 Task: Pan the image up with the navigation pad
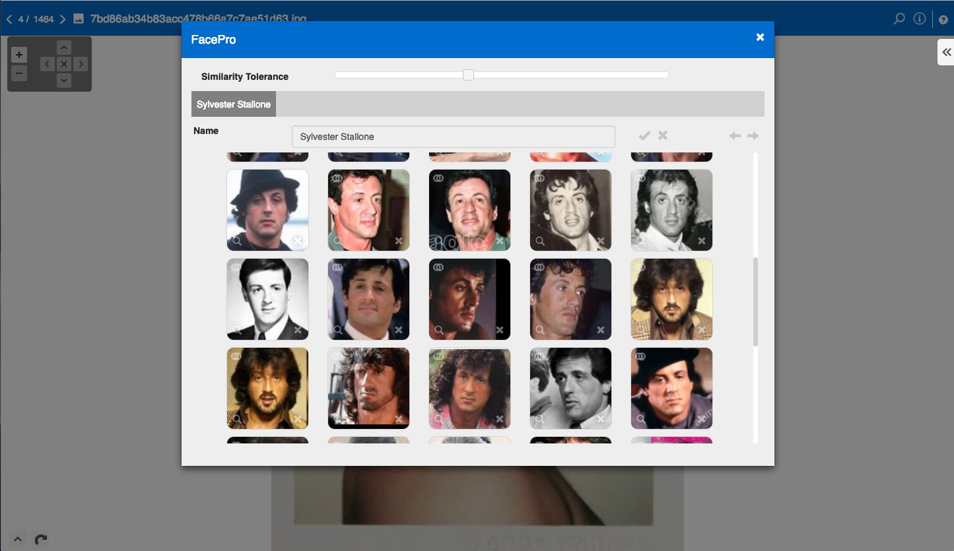click(63, 48)
